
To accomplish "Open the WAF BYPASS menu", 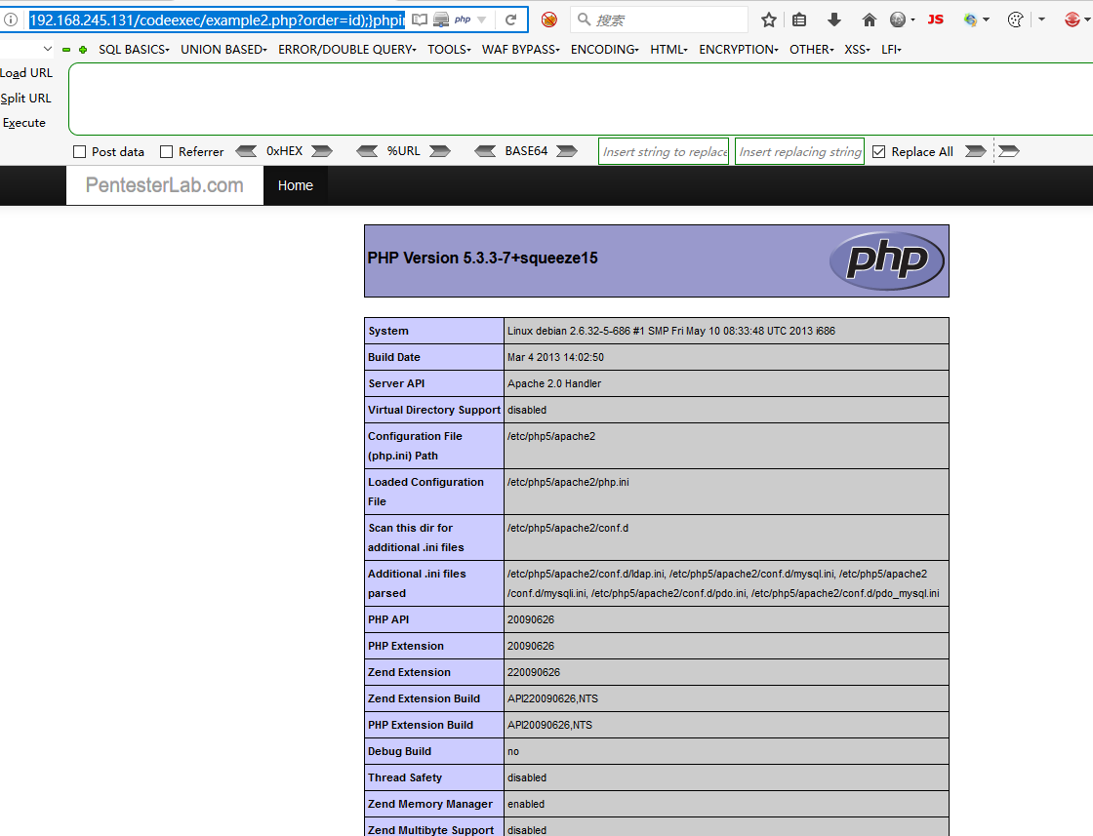I will click(x=521, y=50).
